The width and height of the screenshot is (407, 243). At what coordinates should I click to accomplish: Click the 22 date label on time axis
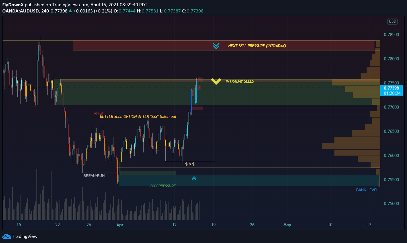[58, 225]
